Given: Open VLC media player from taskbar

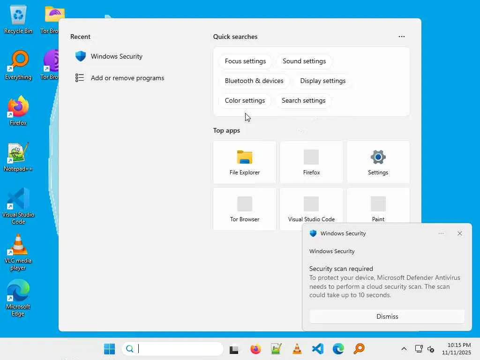Looking at the screenshot, I should pyautogui.click(x=297, y=349).
